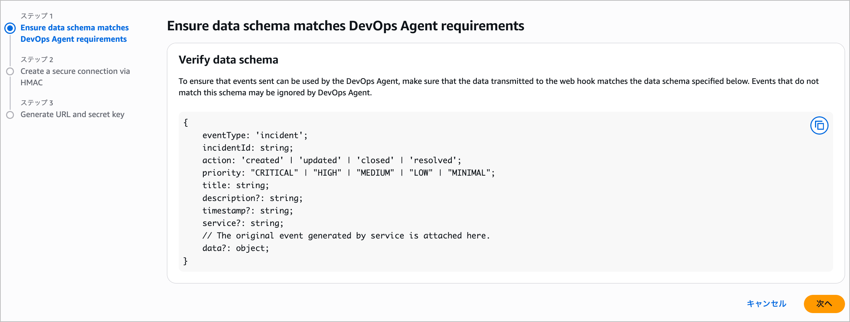Viewport: 850px width, 322px height.
Task: Click the main page title heading
Action: 345,26
